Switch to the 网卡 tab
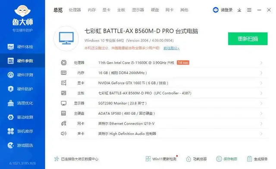The height and width of the screenshot is (169, 276). pos(169,10)
